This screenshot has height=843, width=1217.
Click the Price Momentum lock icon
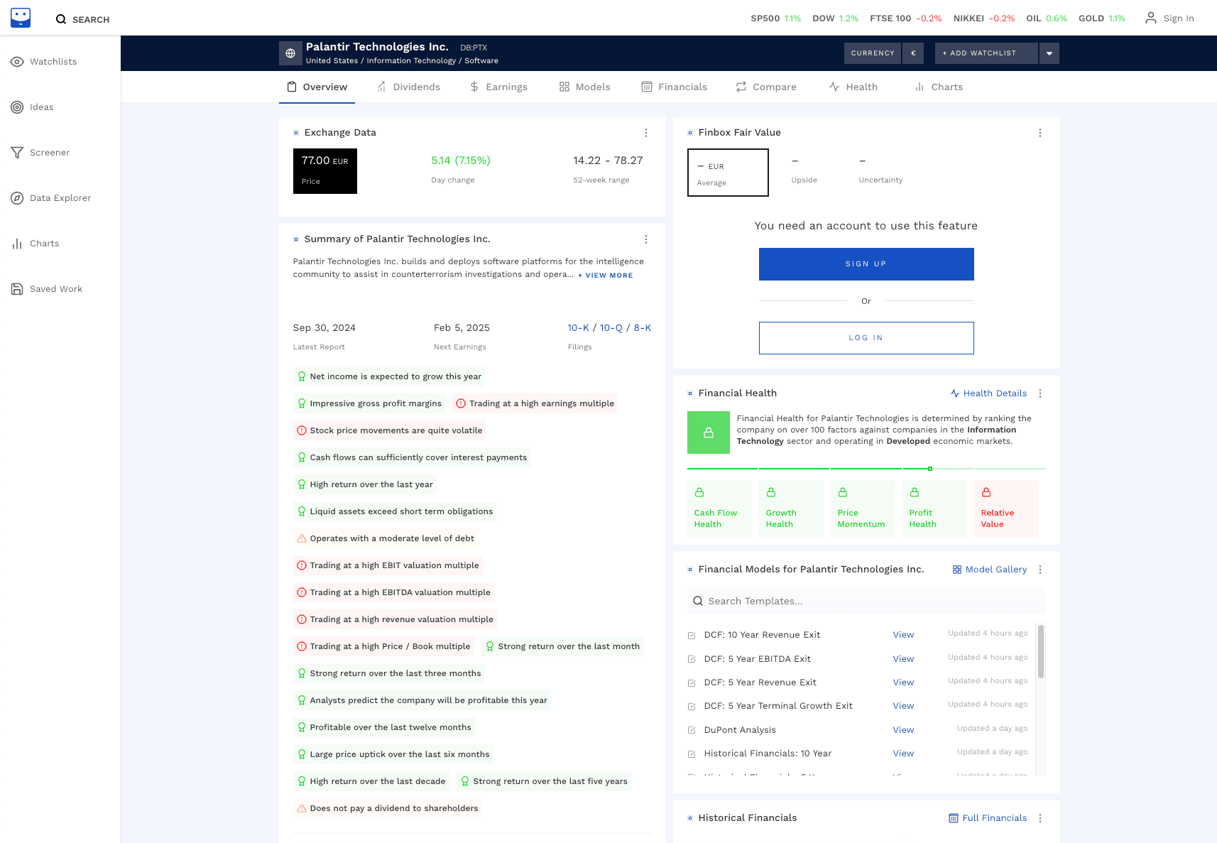click(x=843, y=492)
